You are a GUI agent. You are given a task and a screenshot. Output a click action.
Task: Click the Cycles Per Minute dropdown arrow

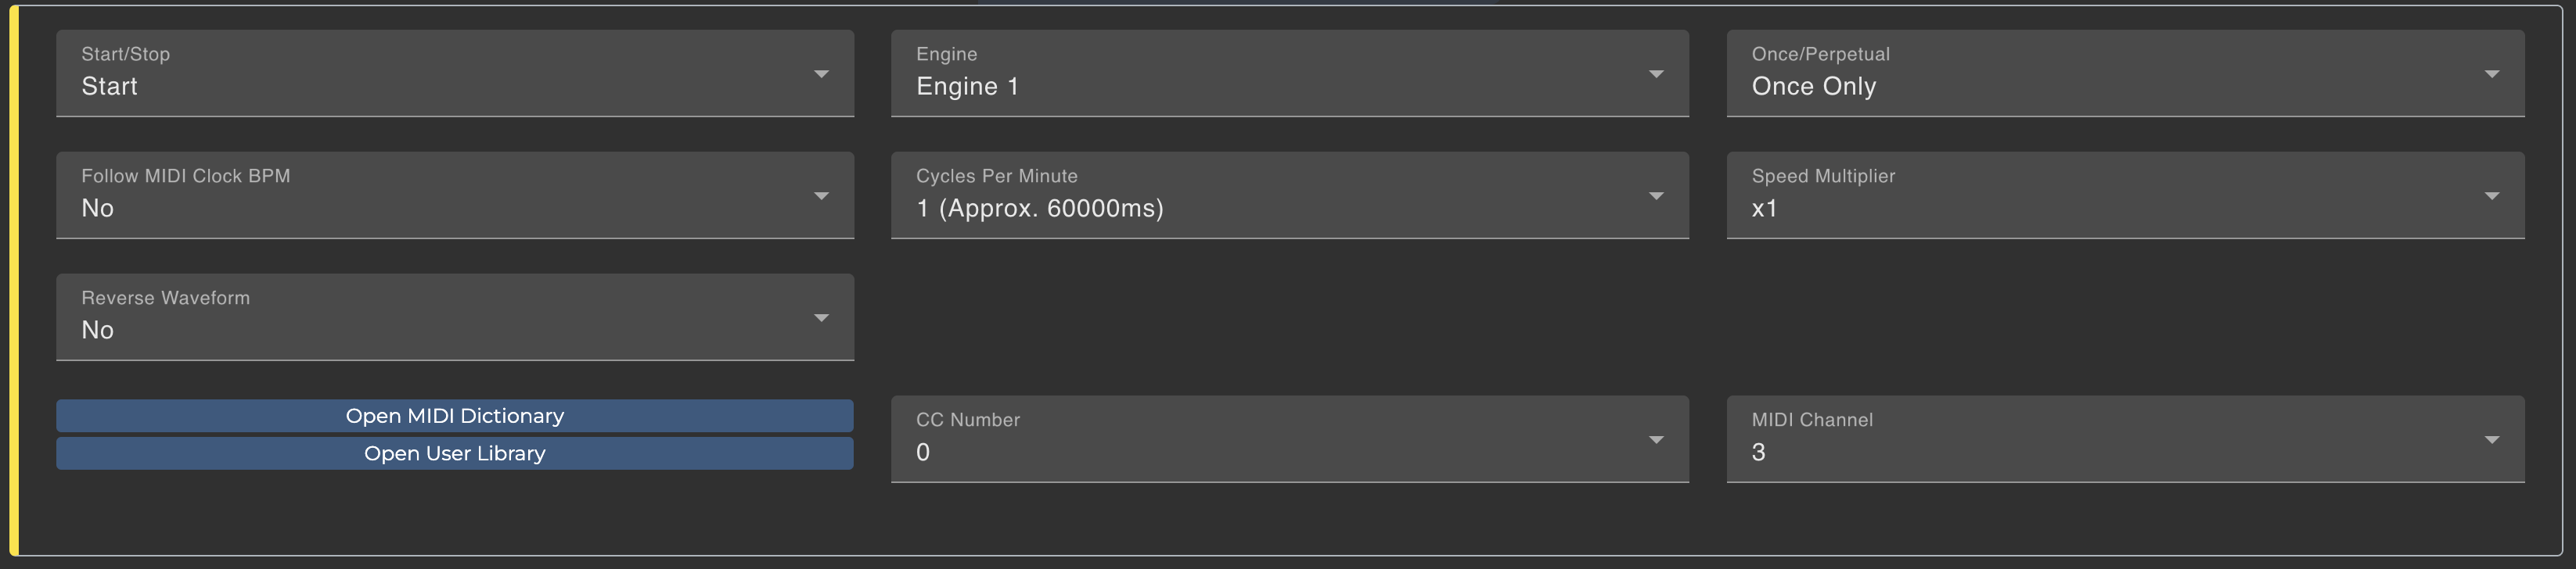[1656, 195]
